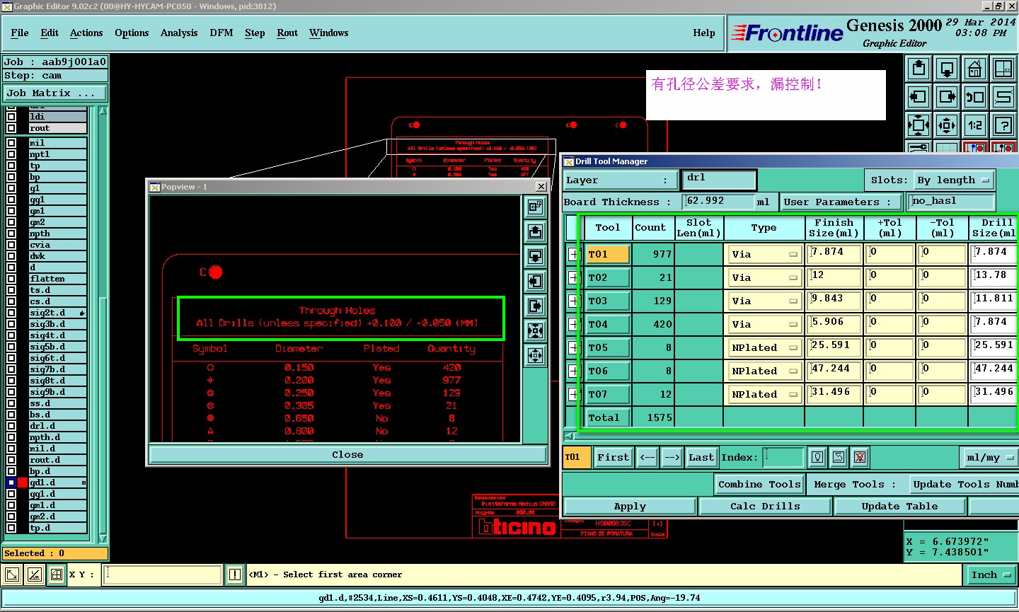
Task: Click the red X delete icon beside Index
Action: (x=860, y=458)
